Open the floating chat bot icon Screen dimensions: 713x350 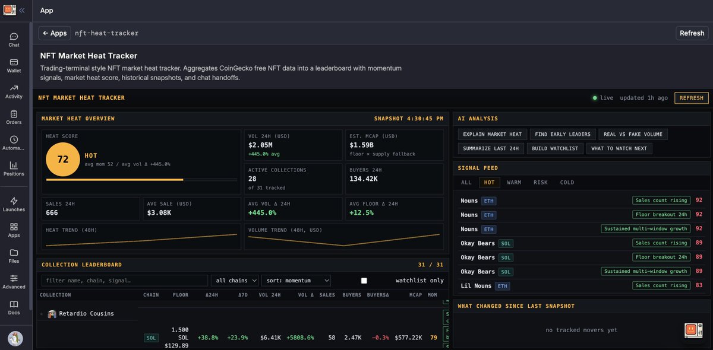pyautogui.click(x=693, y=330)
